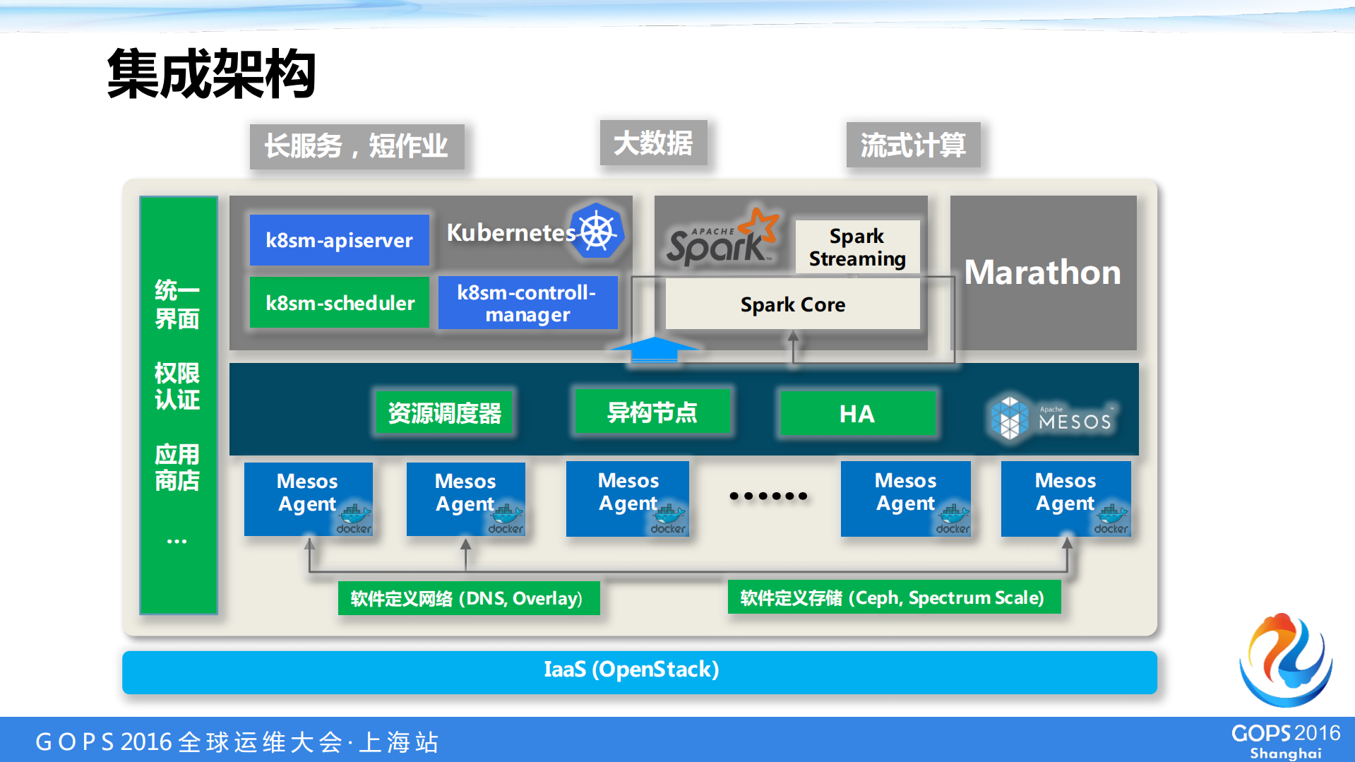
Task: Click the Kubernetes helm wheel logo
Action: 597,232
